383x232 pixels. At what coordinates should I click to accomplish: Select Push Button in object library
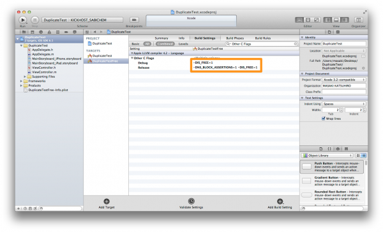(332, 167)
